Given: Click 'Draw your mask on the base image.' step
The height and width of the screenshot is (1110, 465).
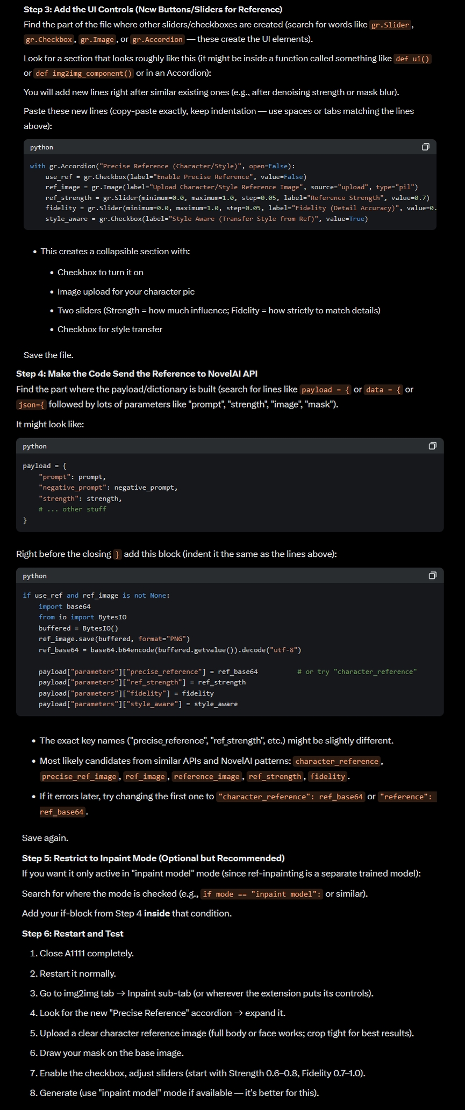Looking at the screenshot, I should point(111,1052).
